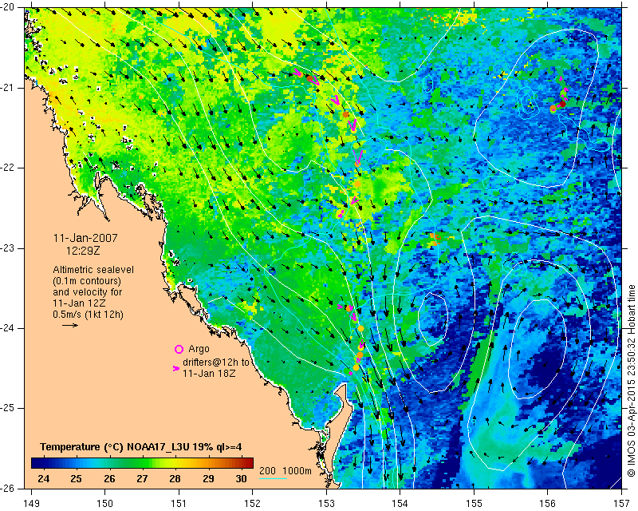This screenshot has height=511, width=638.
Task: Click the longitude axis label 150
Action: point(105,504)
